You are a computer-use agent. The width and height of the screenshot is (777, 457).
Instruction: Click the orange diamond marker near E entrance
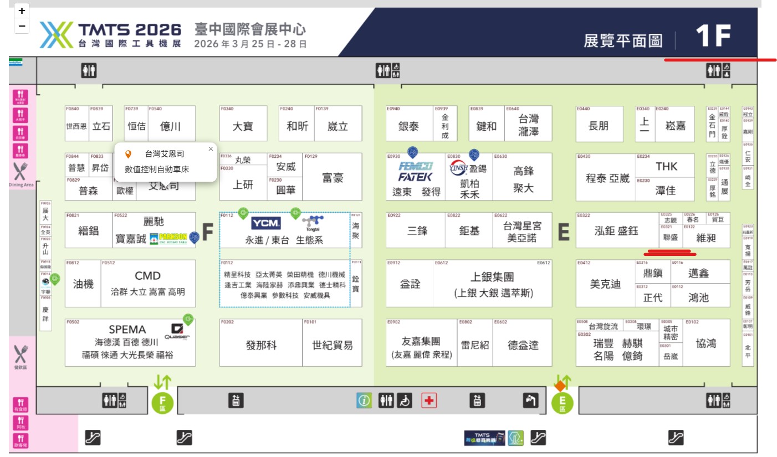(560, 385)
